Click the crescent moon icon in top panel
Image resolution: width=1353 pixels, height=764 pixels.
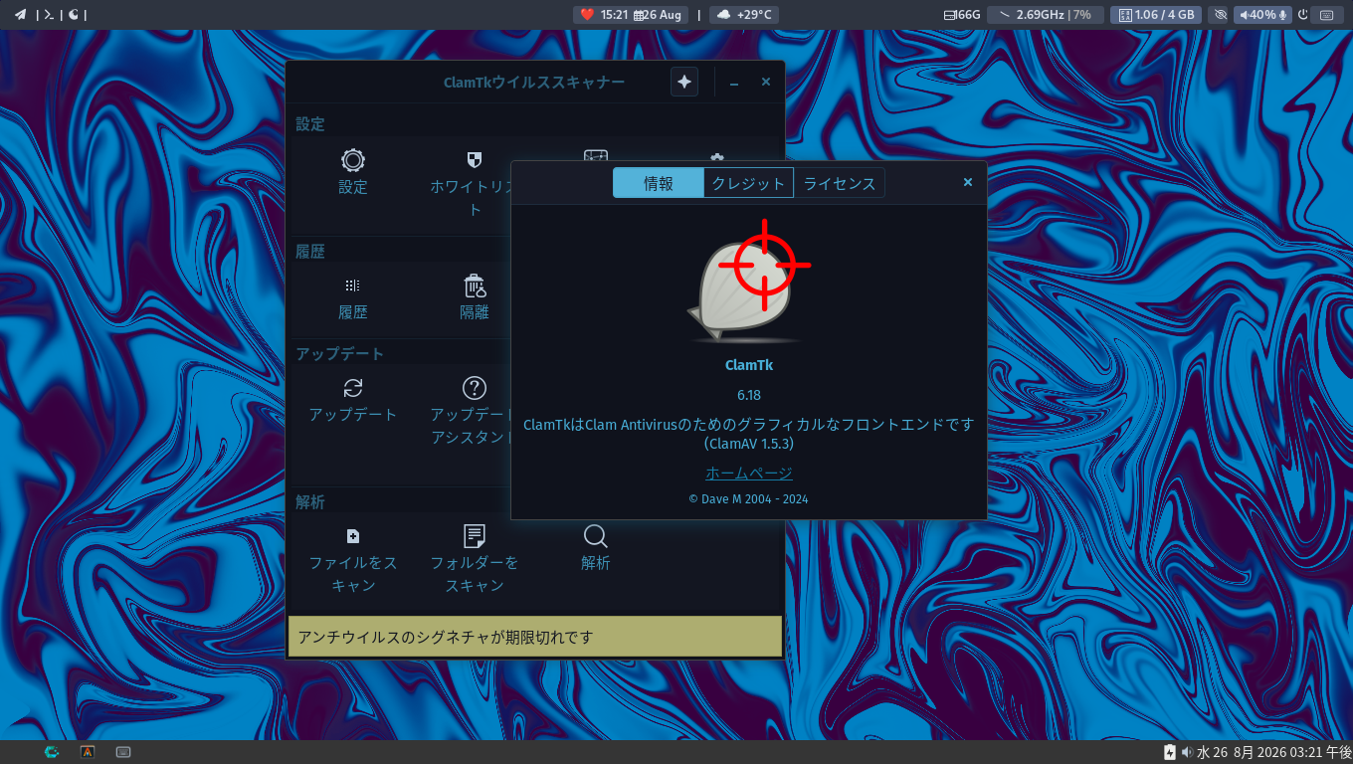74,14
